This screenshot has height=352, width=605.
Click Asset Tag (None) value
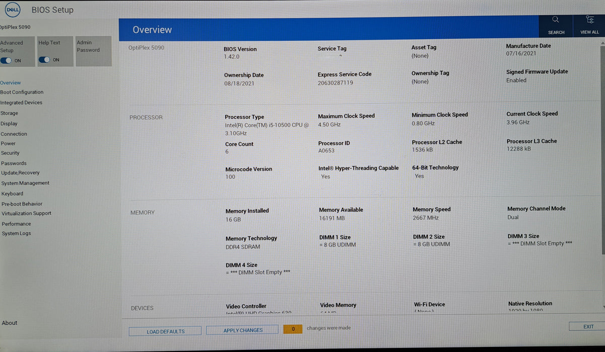pyautogui.click(x=420, y=56)
